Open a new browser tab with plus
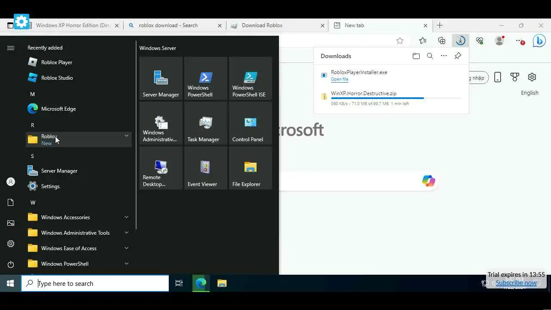The image size is (551, 310). coord(440,25)
